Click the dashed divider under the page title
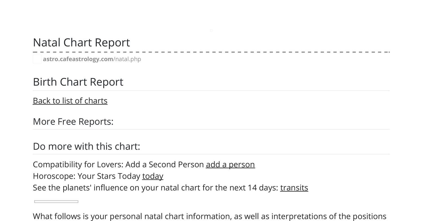The width and height of the screenshot is (423, 221). click(x=211, y=52)
